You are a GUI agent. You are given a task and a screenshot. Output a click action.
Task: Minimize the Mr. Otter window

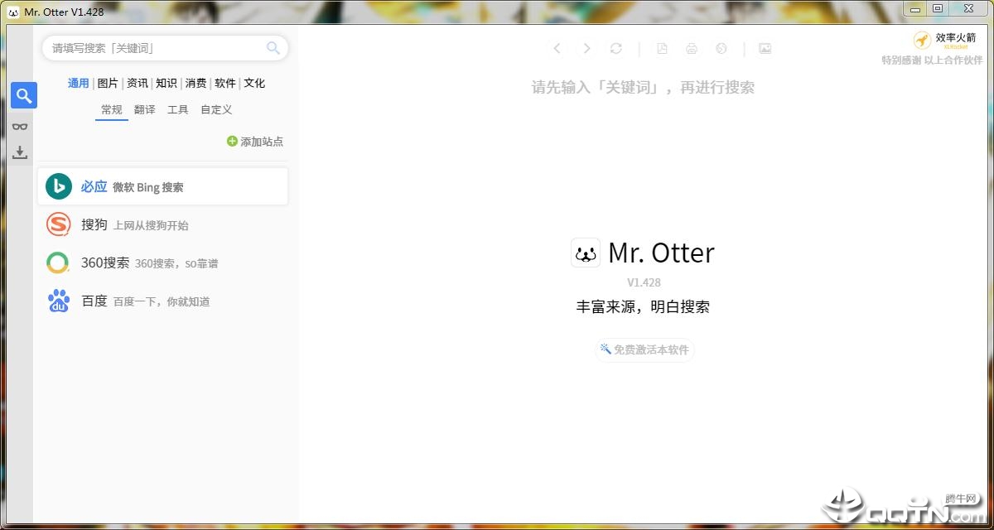pyautogui.click(x=915, y=8)
